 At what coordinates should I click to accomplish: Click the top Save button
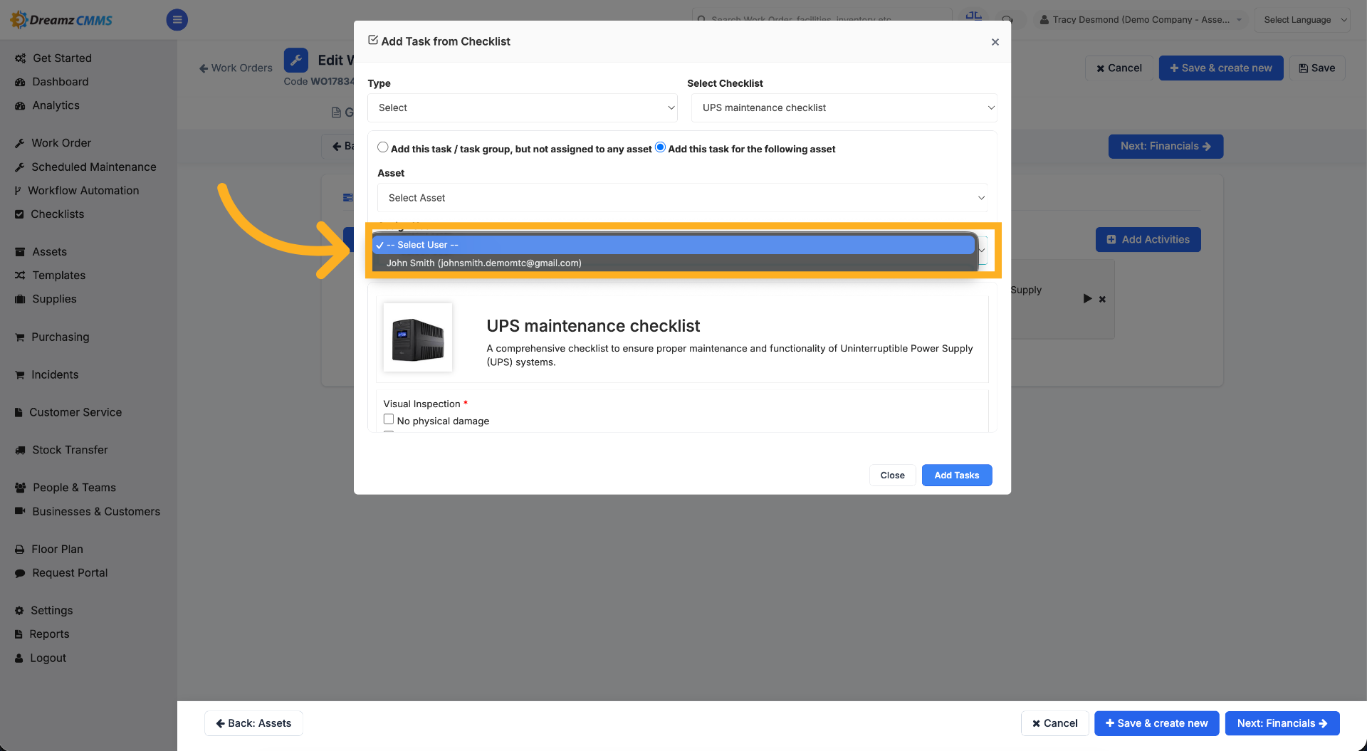coord(1317,68)
